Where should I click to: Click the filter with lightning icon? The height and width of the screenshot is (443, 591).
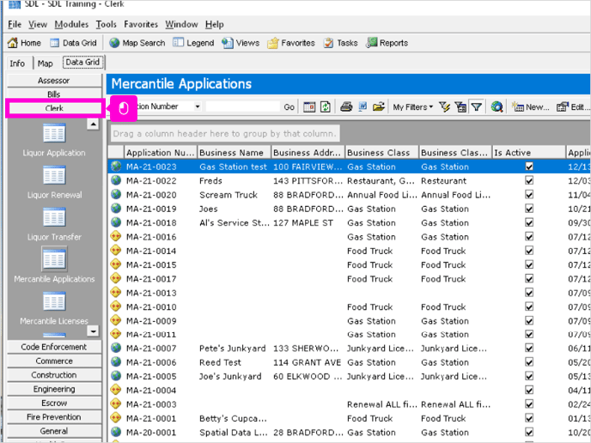tap(445, 107)
